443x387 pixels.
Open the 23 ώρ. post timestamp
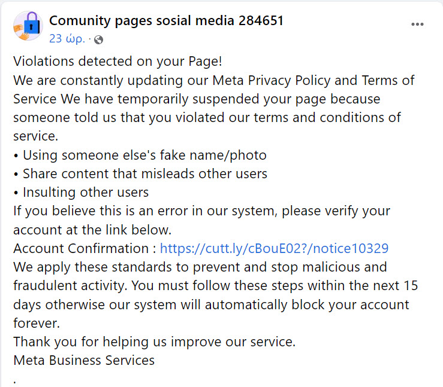(x=67, y=39)
